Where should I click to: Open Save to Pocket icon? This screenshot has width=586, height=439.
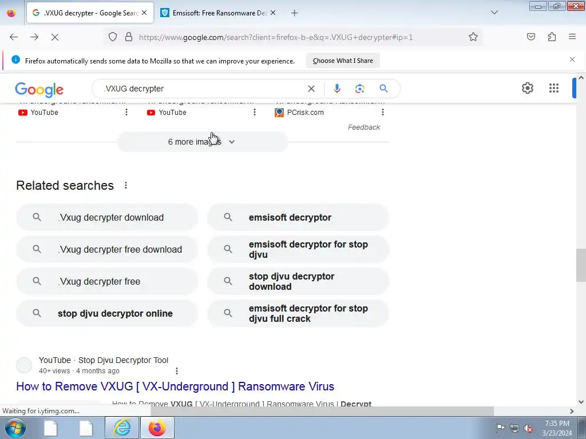click(x=531, y=37)
